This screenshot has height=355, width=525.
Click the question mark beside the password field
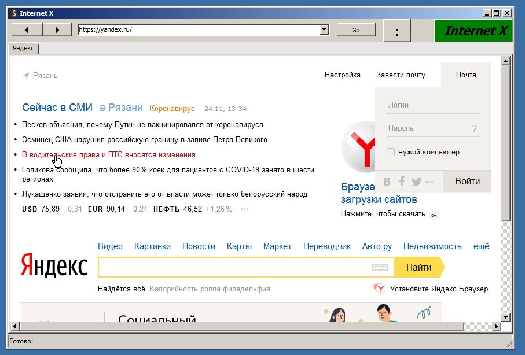click(x=475, y=128)
